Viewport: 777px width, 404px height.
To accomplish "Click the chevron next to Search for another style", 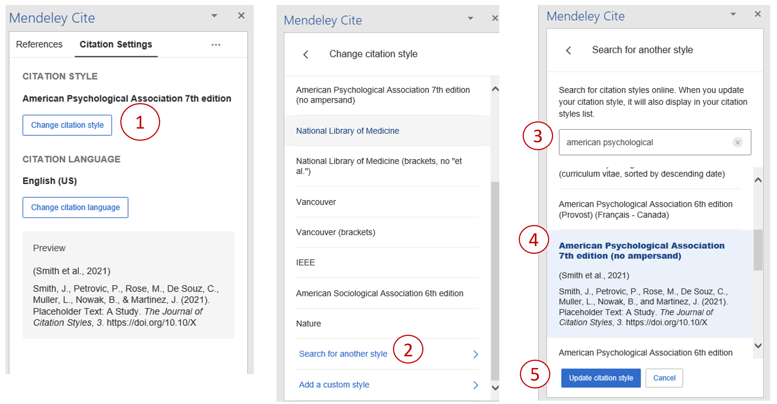I will coord(476,355).
